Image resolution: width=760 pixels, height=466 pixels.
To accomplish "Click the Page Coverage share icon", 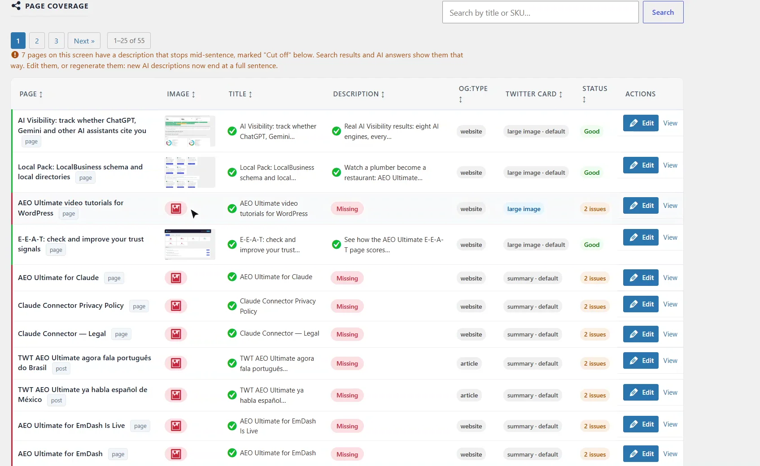I will pos(16,6).
